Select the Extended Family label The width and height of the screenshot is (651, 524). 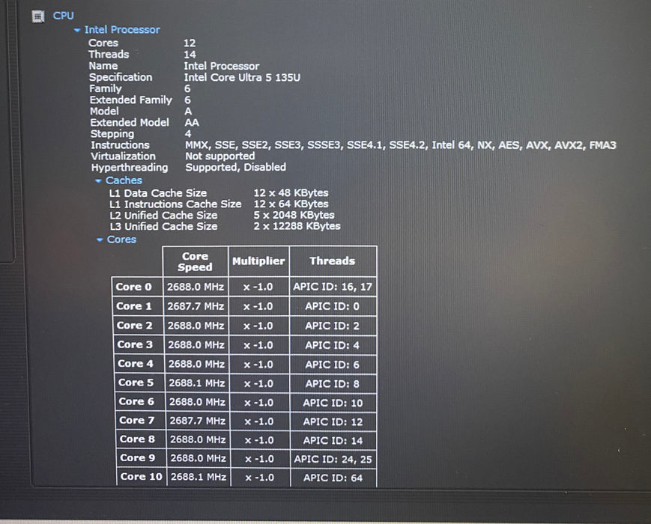pyautogui.click(x=131, y=100)
